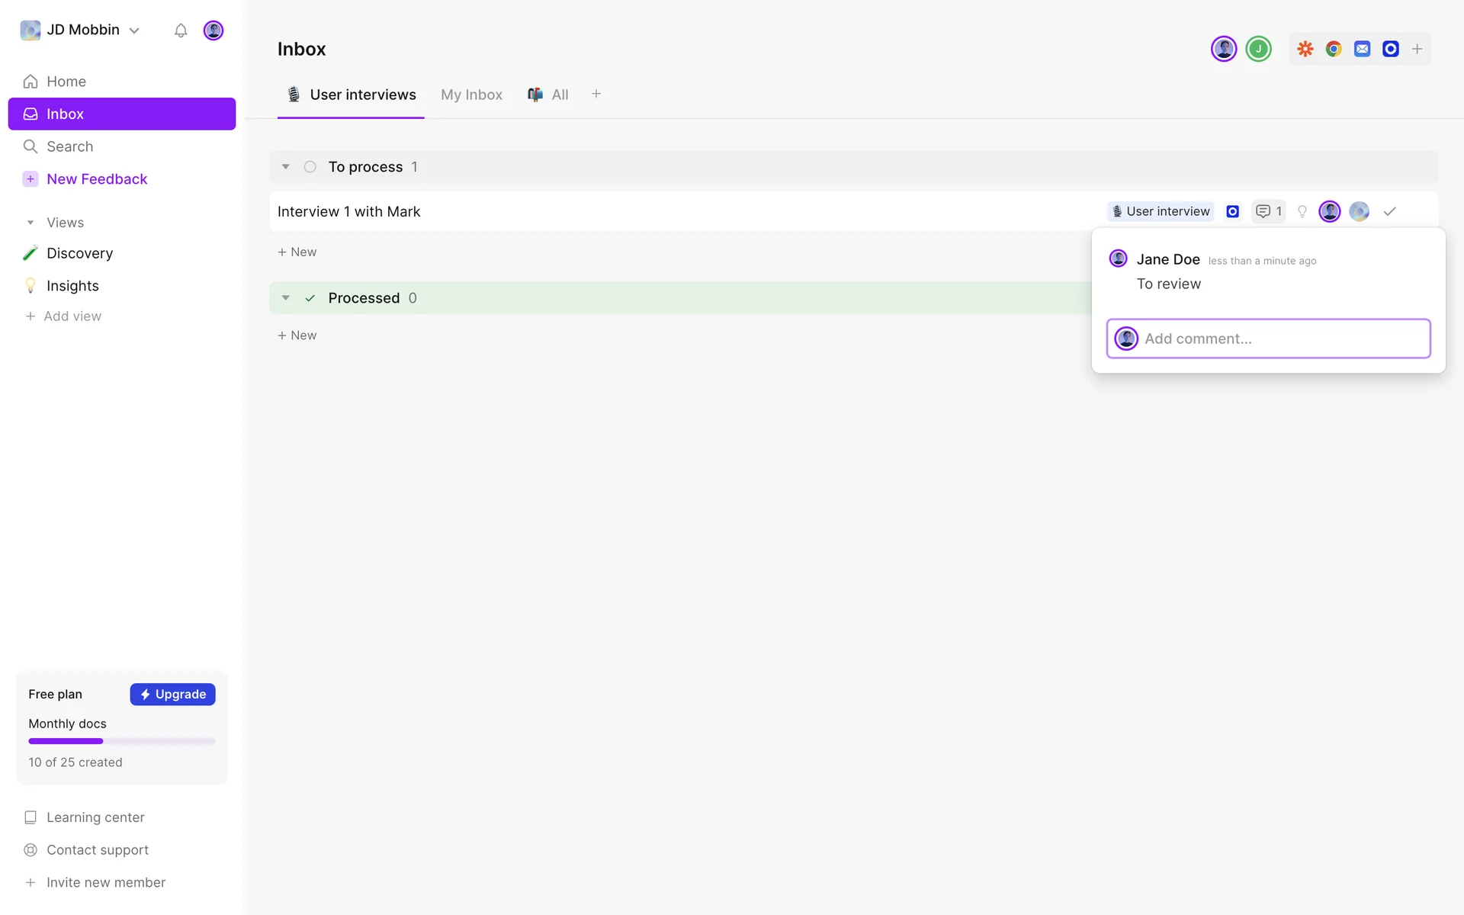Click the notification bell icon
Image resolution: width=1464 pixels, height=915 pixels.
(x=181, y=30)
